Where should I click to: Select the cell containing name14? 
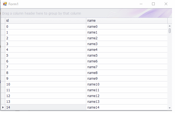click(x=127, y=107)
